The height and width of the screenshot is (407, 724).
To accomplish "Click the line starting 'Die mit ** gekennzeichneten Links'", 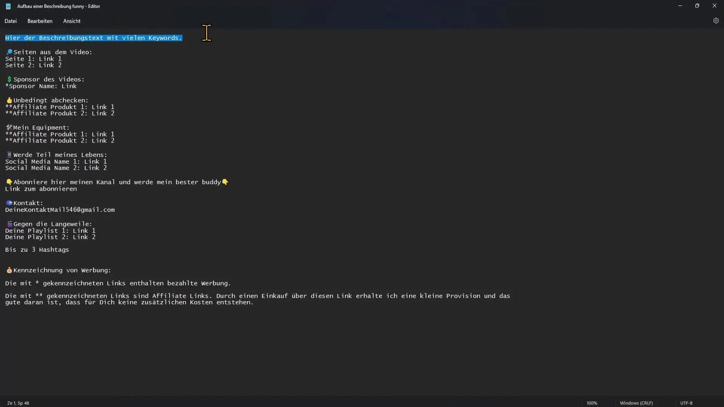I will click(258, 296).
